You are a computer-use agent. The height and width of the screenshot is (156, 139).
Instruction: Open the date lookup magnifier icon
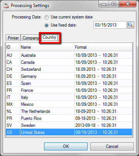pos(130,25)
